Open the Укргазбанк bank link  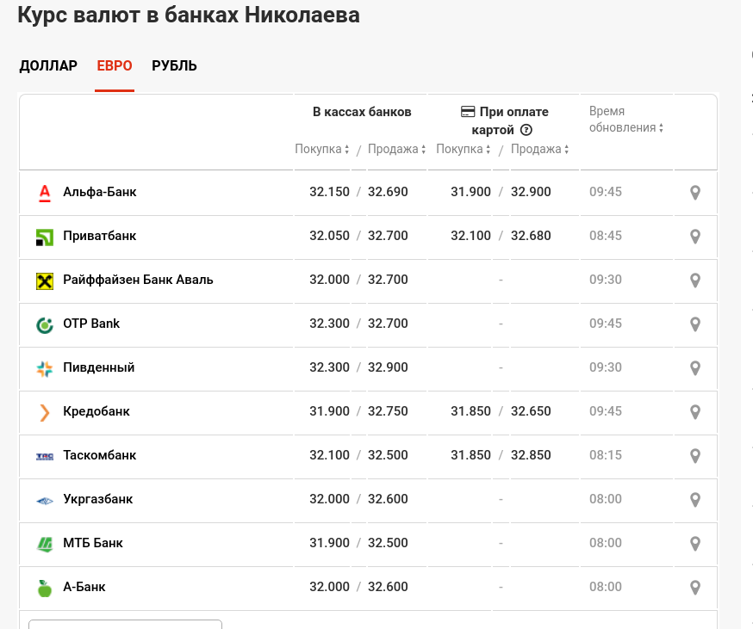click(x=98, y=499)
